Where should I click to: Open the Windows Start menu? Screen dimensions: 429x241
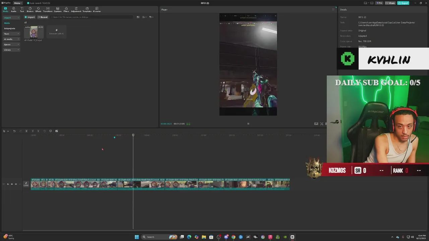click(137, 237)
